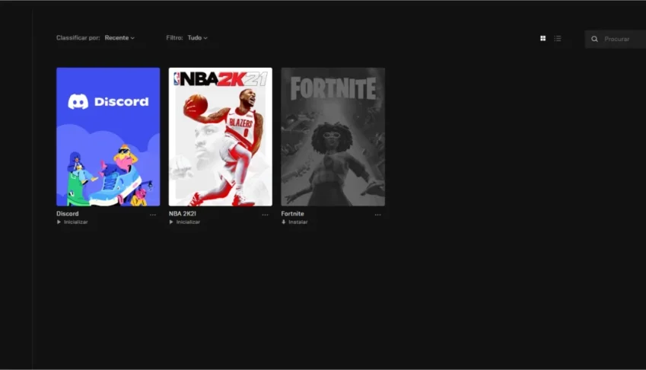Screen dimensions: 646x370
Task: Switch to grid view layout
Action: coord(543,38)
